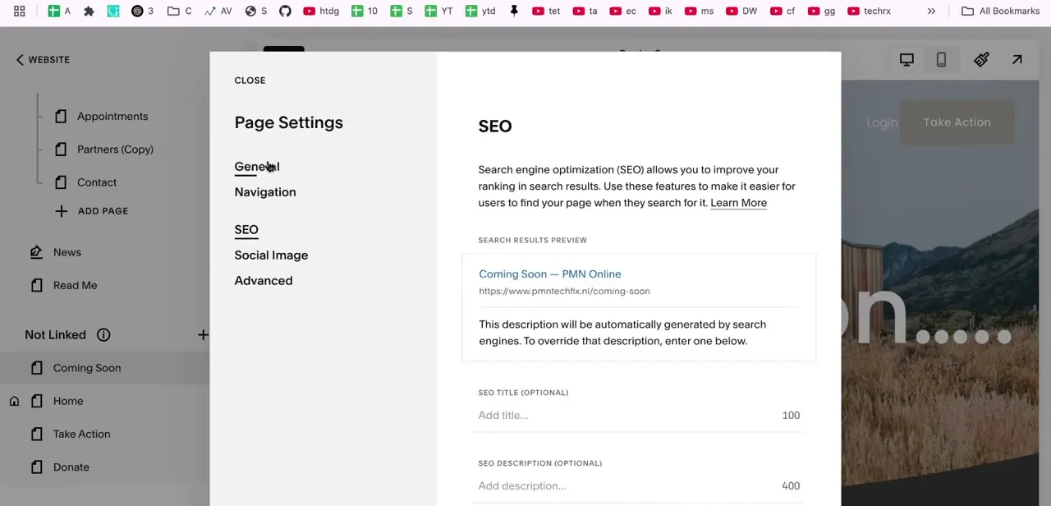Open the 'ytd' sheets bookmark
Screen dimensions: 1051x506
pos(480,11)
